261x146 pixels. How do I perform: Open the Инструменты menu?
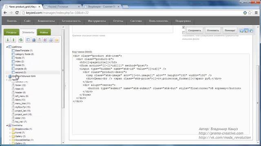[x=97, y=21]
